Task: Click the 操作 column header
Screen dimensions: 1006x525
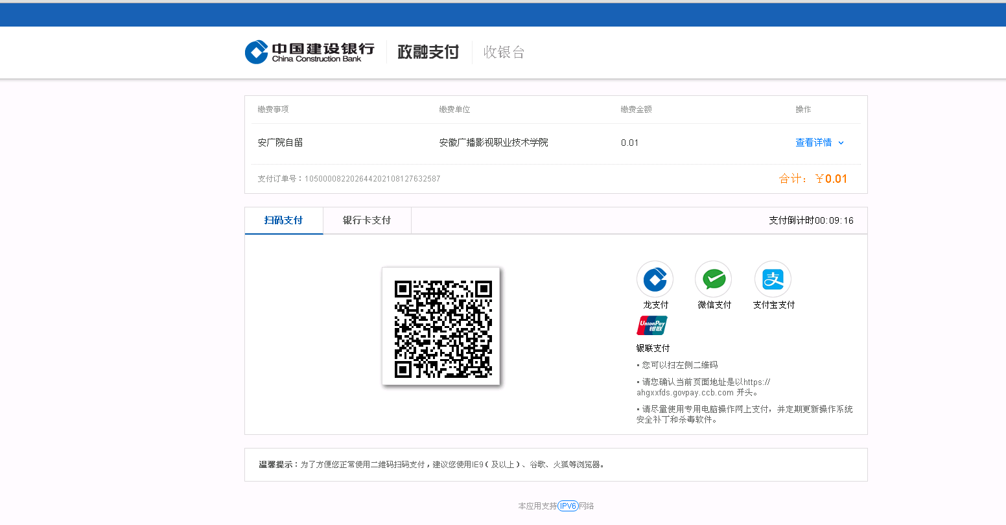Action: [x=803, y=110]
